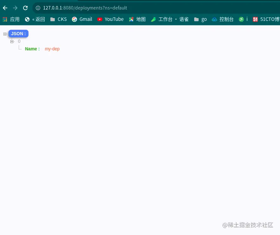
Task: Open the Gmail bookmark
Action: (82, 19)
